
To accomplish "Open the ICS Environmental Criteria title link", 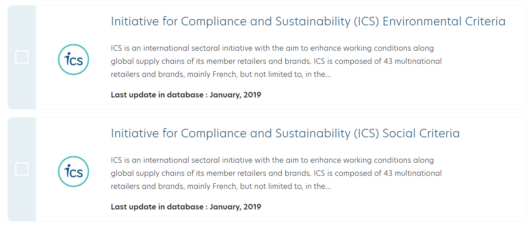I will pyautogui.click(x=308, y=22).
